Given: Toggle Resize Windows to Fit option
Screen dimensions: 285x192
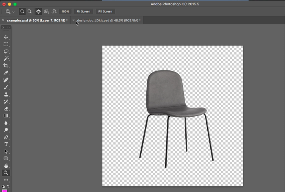Looking at the screenshot, I should click(x=39, y=11).
